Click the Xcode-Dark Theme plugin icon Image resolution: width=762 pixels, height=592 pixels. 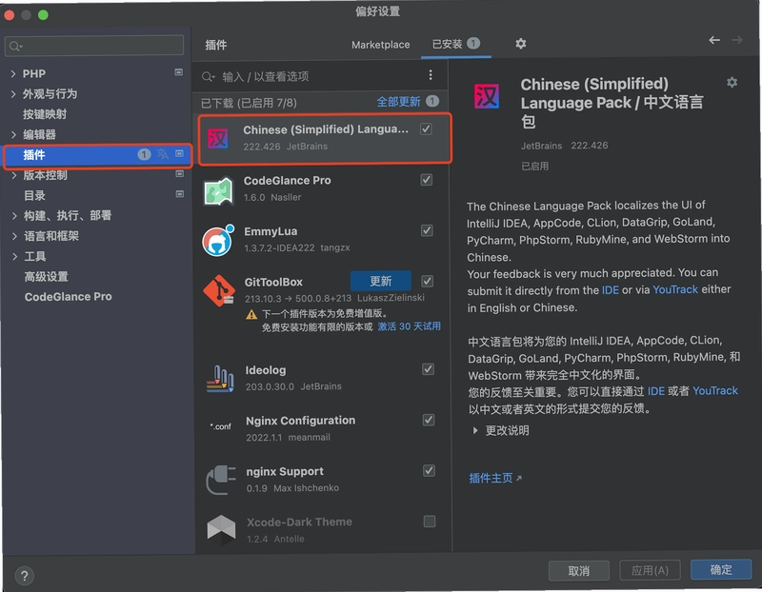coord(221,529)
